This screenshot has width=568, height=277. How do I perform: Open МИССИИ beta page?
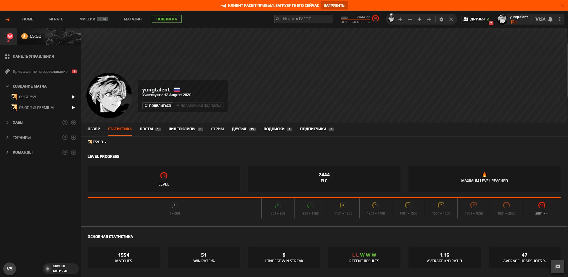click(94, 19)
